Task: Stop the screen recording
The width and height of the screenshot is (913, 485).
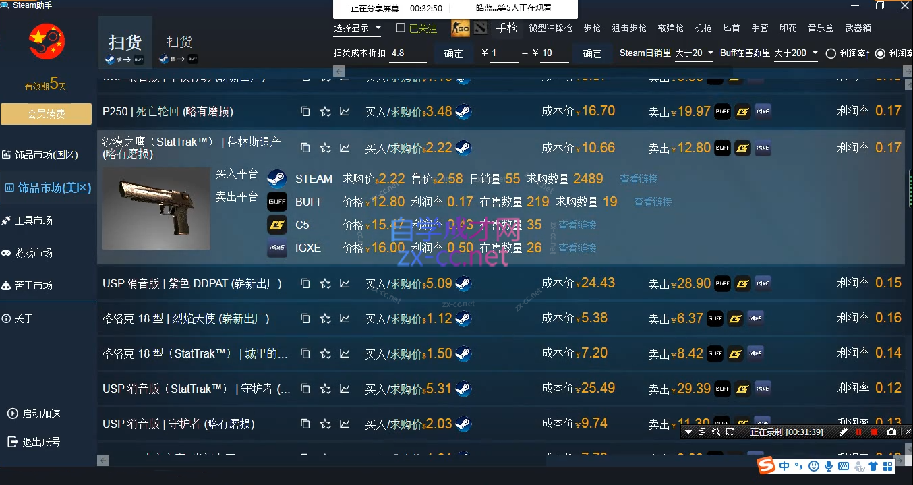Action: coord(875,432)
